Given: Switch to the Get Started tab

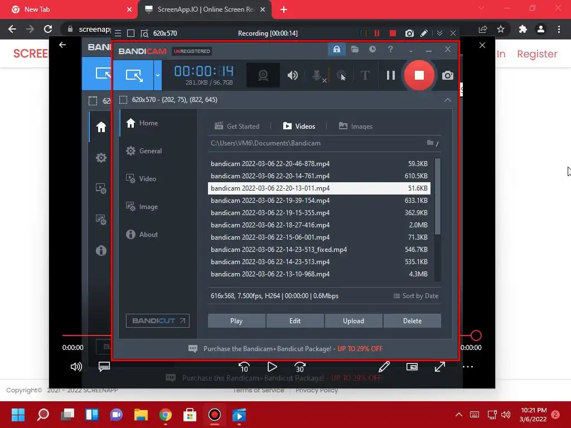Looking at the screenshot, I should pos(236,127).
